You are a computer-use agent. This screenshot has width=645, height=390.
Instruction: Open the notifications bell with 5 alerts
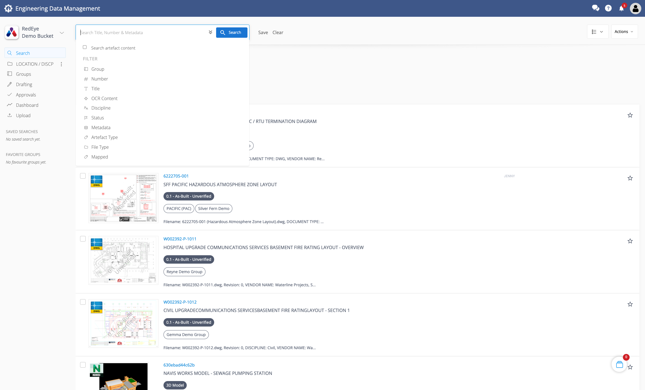coord(621,8)
